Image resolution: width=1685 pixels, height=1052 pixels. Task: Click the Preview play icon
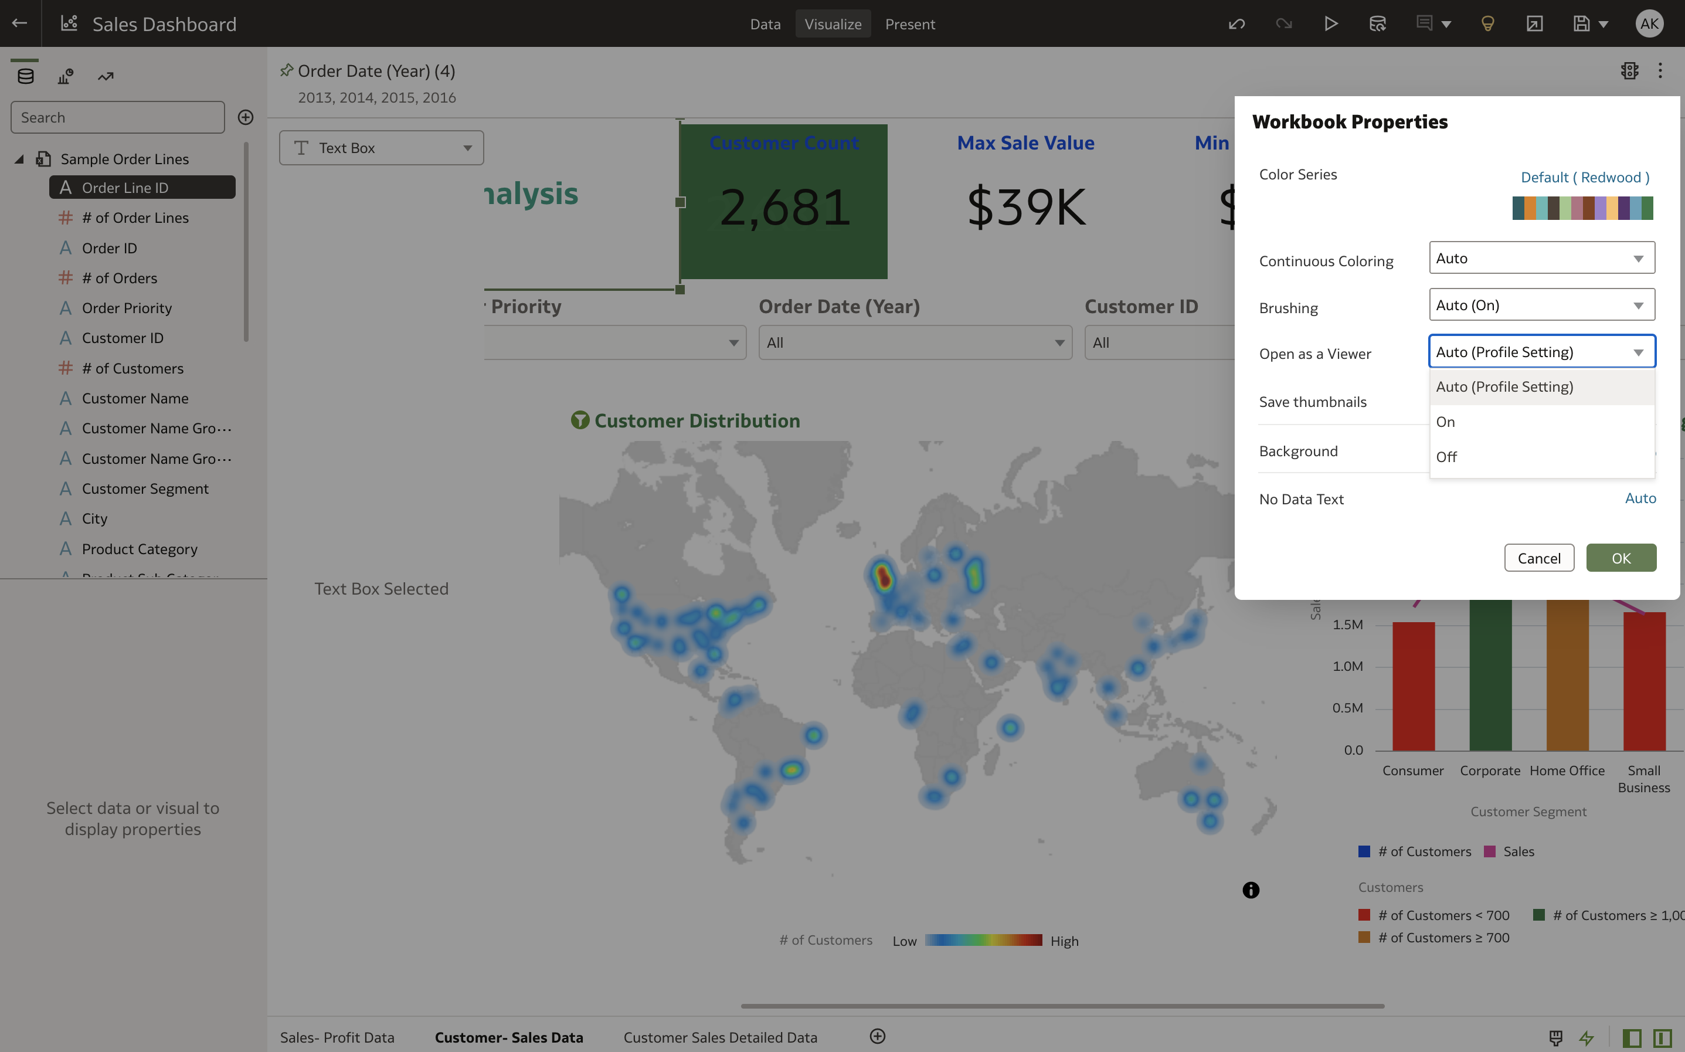click(x=1330, y=23)
